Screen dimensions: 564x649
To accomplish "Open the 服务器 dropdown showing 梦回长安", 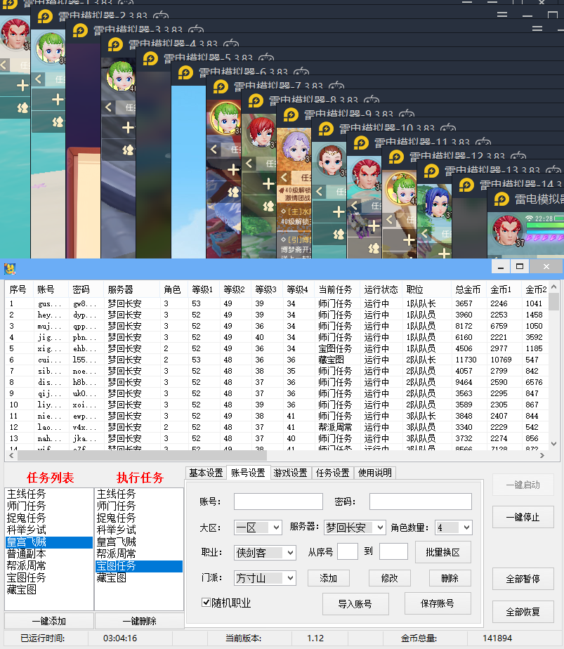I will pyautogui.click(x=355, y=527).
